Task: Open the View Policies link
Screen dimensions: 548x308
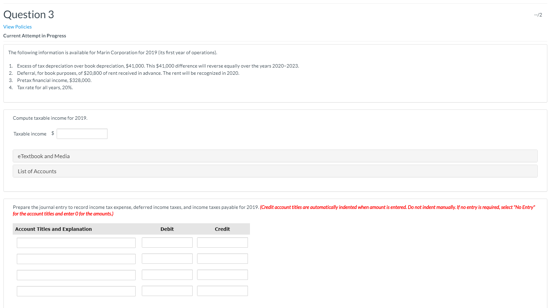Action: coord(18,27)
